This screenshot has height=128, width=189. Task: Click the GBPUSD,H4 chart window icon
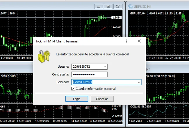[x=130, y=6]
